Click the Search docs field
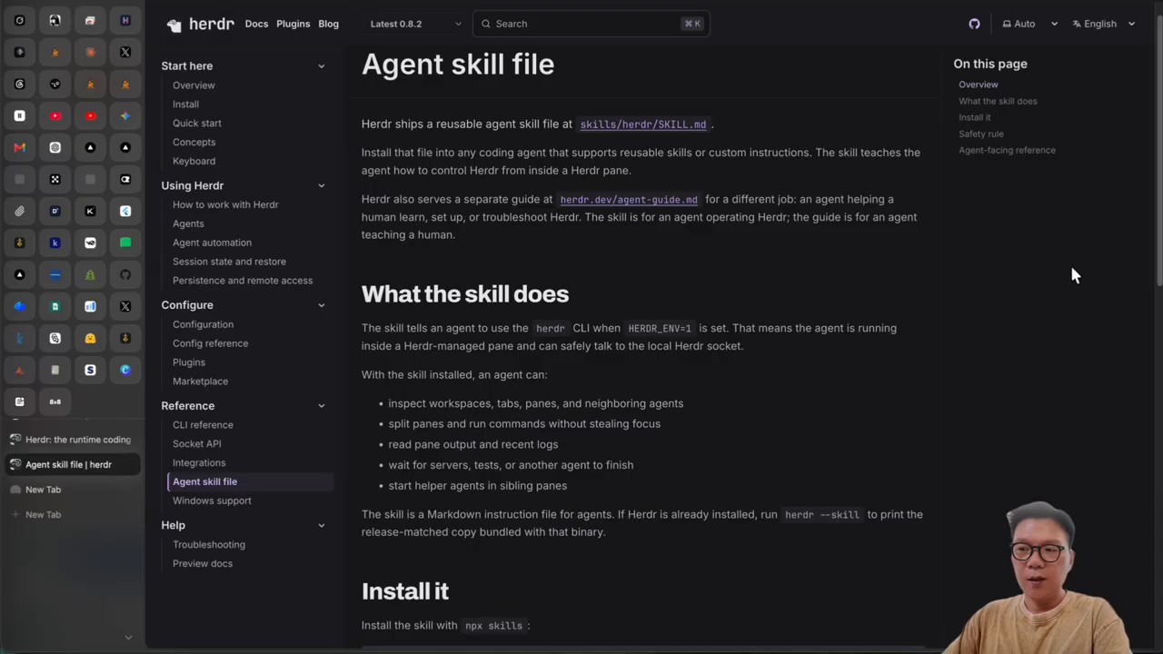Screen dimensions: 1163x654 591,24
